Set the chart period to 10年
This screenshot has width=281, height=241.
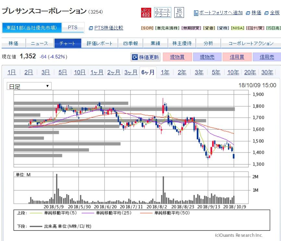pos(233,72)
